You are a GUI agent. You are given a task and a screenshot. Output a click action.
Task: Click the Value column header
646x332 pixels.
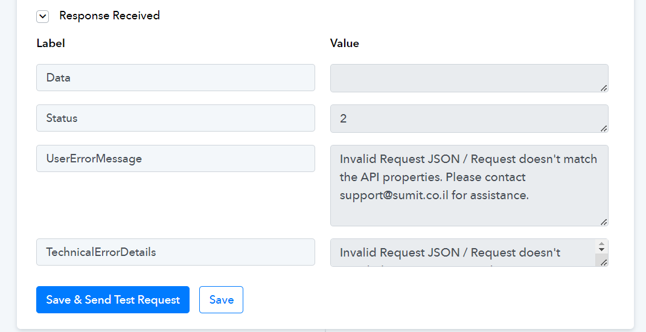coord(344,43)
